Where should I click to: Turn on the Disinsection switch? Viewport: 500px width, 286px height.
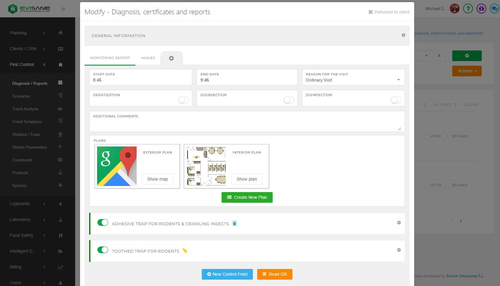click(289, 100)
